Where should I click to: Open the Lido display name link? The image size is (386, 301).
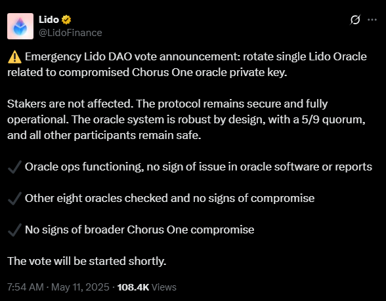(49, 20)
